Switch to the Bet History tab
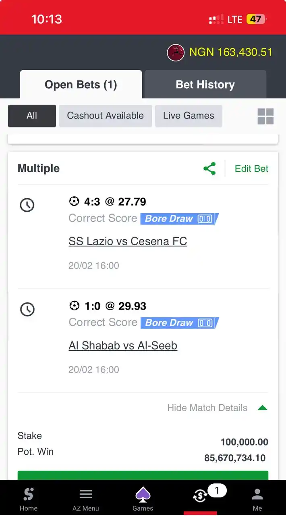Screen dimensions: 286x516 [205, 85]
